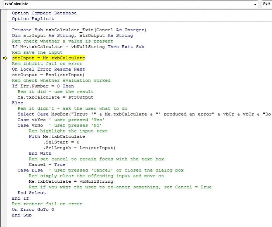Click the 'End Sub' line
The image size is (272, 227).
tap(22, 215)
